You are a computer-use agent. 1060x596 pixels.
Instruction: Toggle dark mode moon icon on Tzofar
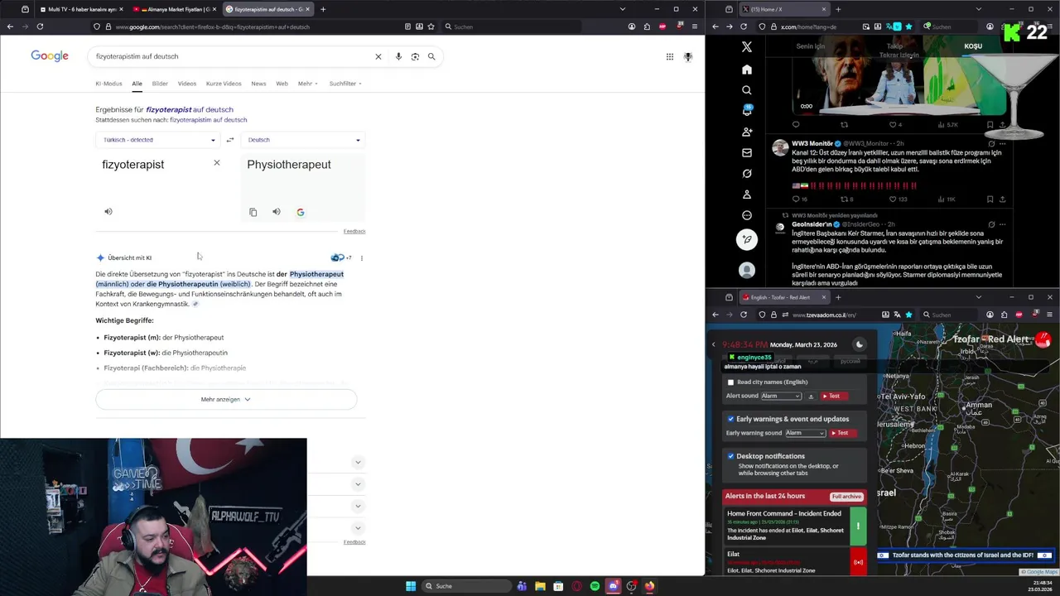pos(860,344)
